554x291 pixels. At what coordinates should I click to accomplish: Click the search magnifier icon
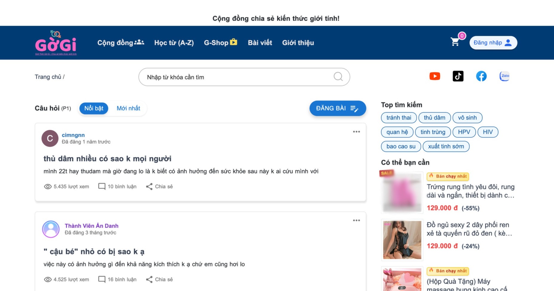click(338, 77)
